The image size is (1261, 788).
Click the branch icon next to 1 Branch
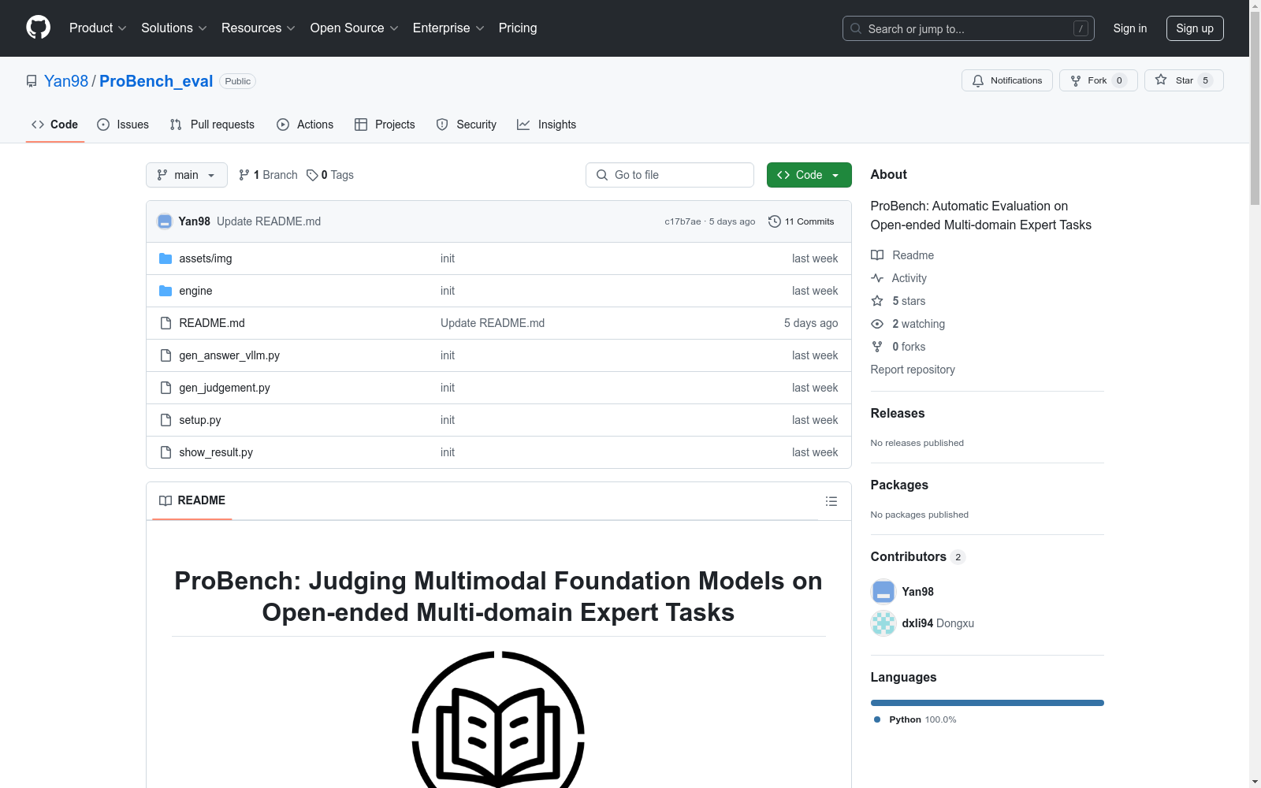point(244,175)
